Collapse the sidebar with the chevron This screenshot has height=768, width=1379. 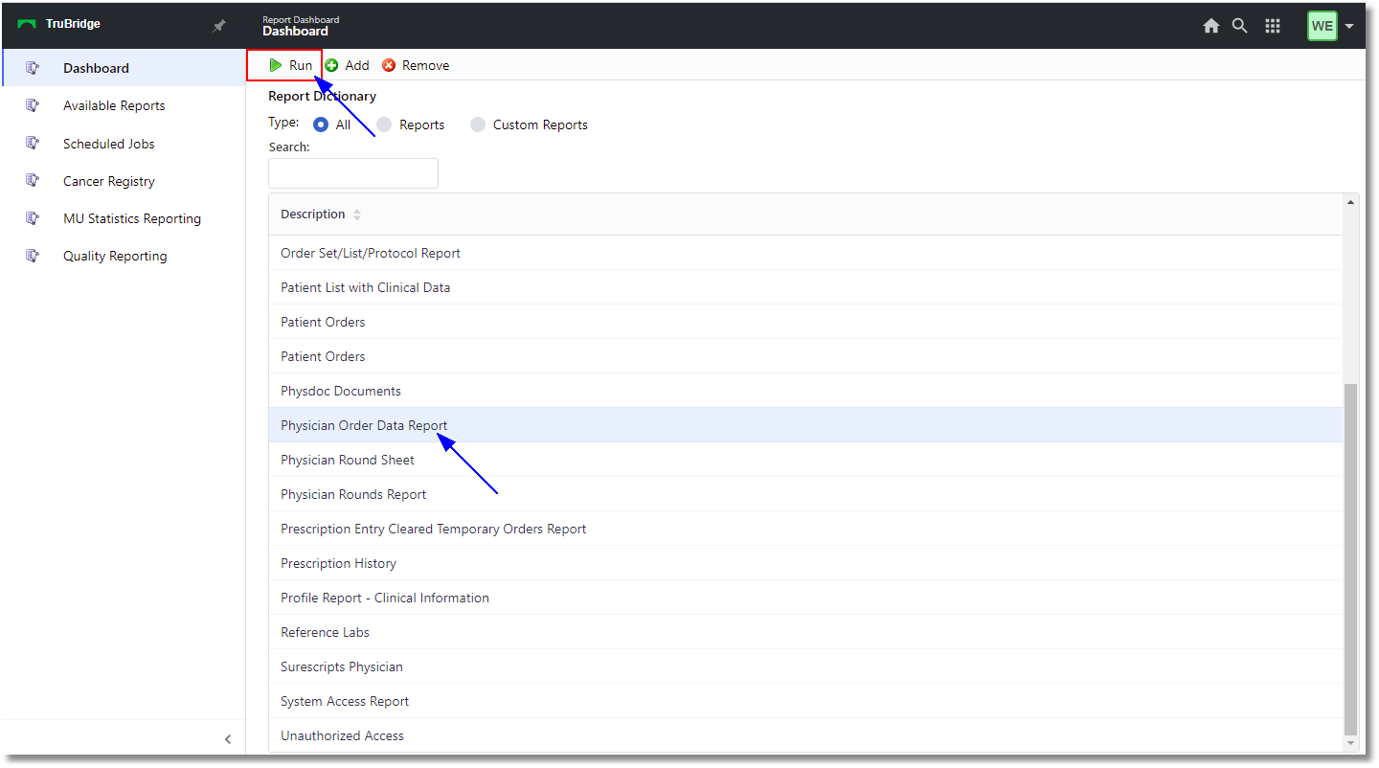pos(228,739)
